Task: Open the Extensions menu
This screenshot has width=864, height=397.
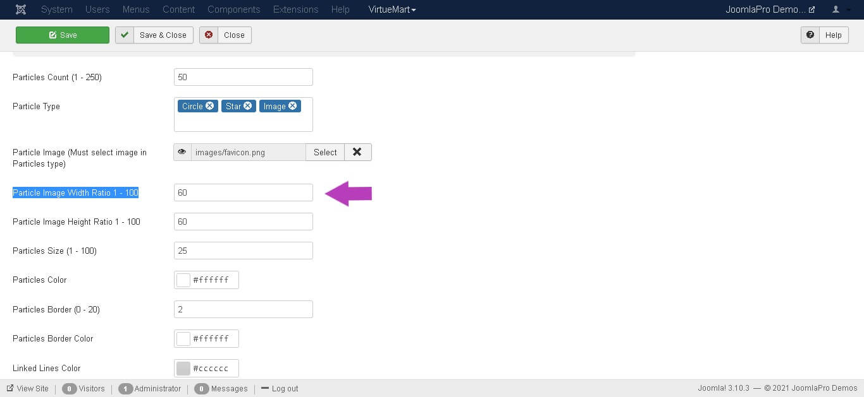Action: point(295,9)
